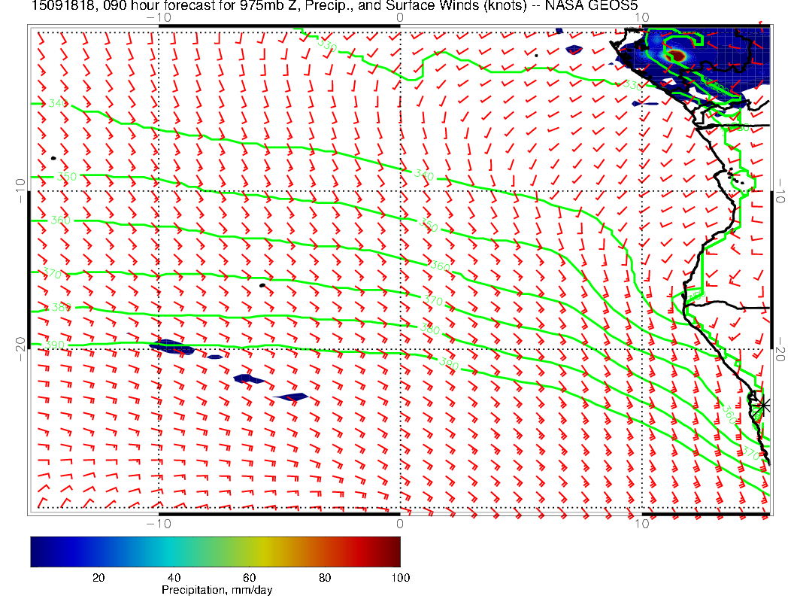Click the 10 longitude label on the top axis
Viewport: 794px width, 614px height.
click(x=641, y=17)
